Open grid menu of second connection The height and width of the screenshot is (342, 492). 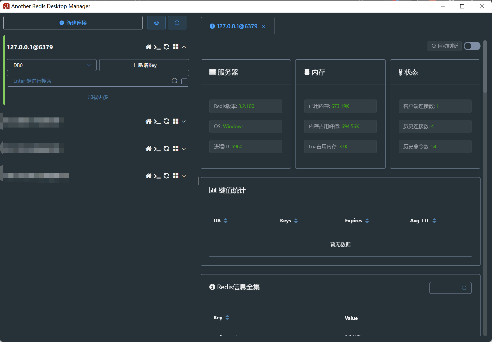[x=176, y=121]
